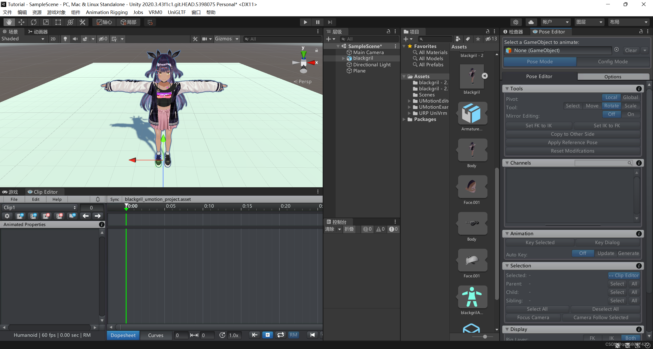The image size is (653, 349).
Task: Select the Rotate tool in the toolbar
Action: tap(33, 22)
